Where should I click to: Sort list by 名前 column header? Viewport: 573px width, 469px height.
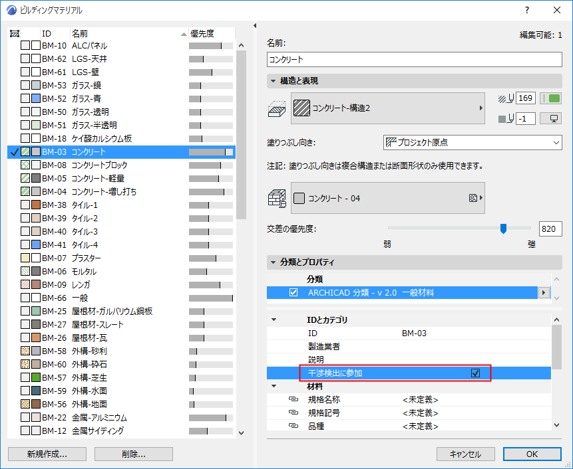(x=129, y=34)
